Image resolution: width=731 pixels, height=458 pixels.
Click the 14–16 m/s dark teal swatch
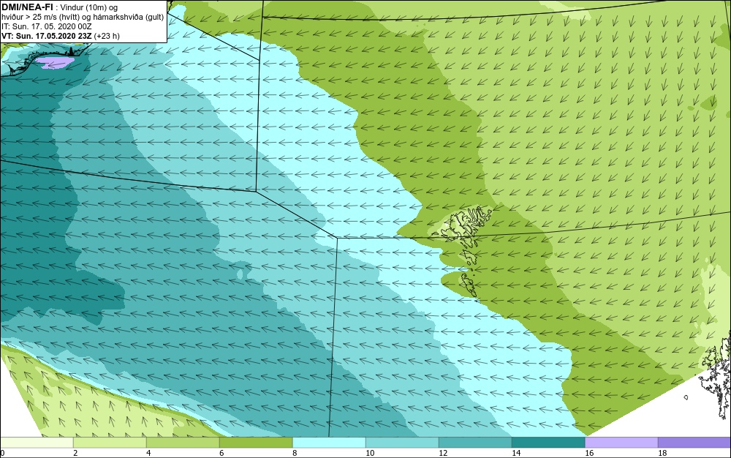coord(548,443)
